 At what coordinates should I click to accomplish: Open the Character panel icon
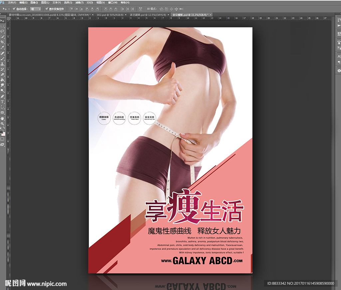click(x=339, y=57)
